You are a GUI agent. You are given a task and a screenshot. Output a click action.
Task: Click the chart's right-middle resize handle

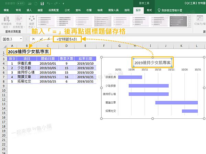(x=204, y=88)
